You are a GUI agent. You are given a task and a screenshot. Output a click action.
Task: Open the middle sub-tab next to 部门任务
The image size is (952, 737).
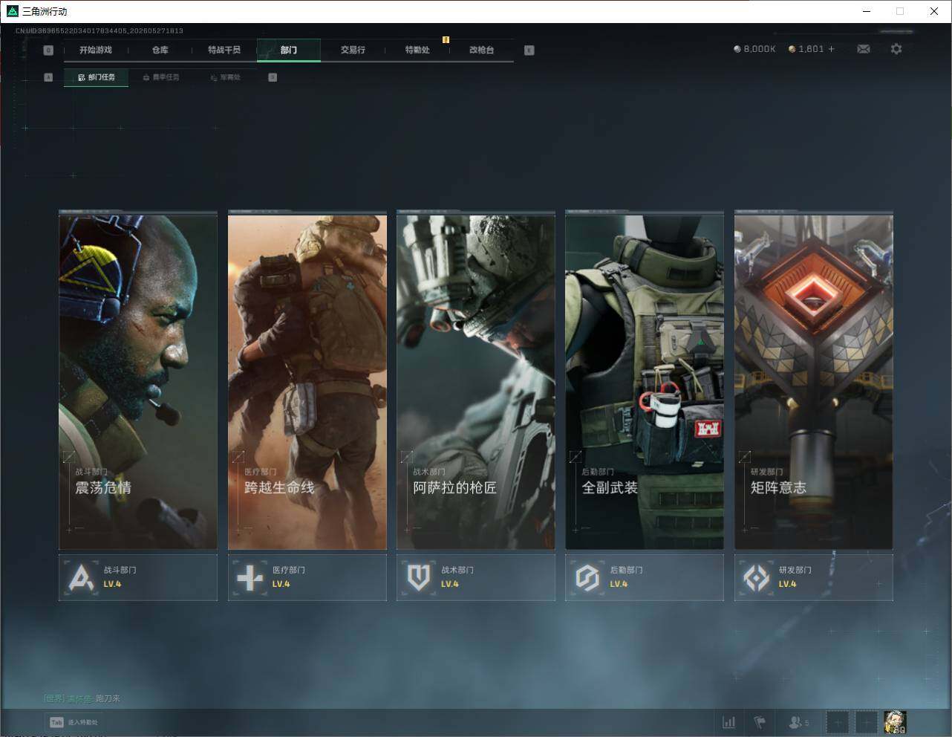161,77
